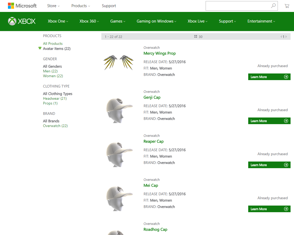
Task: Filter by Headwear (21)
Action: 55,98
